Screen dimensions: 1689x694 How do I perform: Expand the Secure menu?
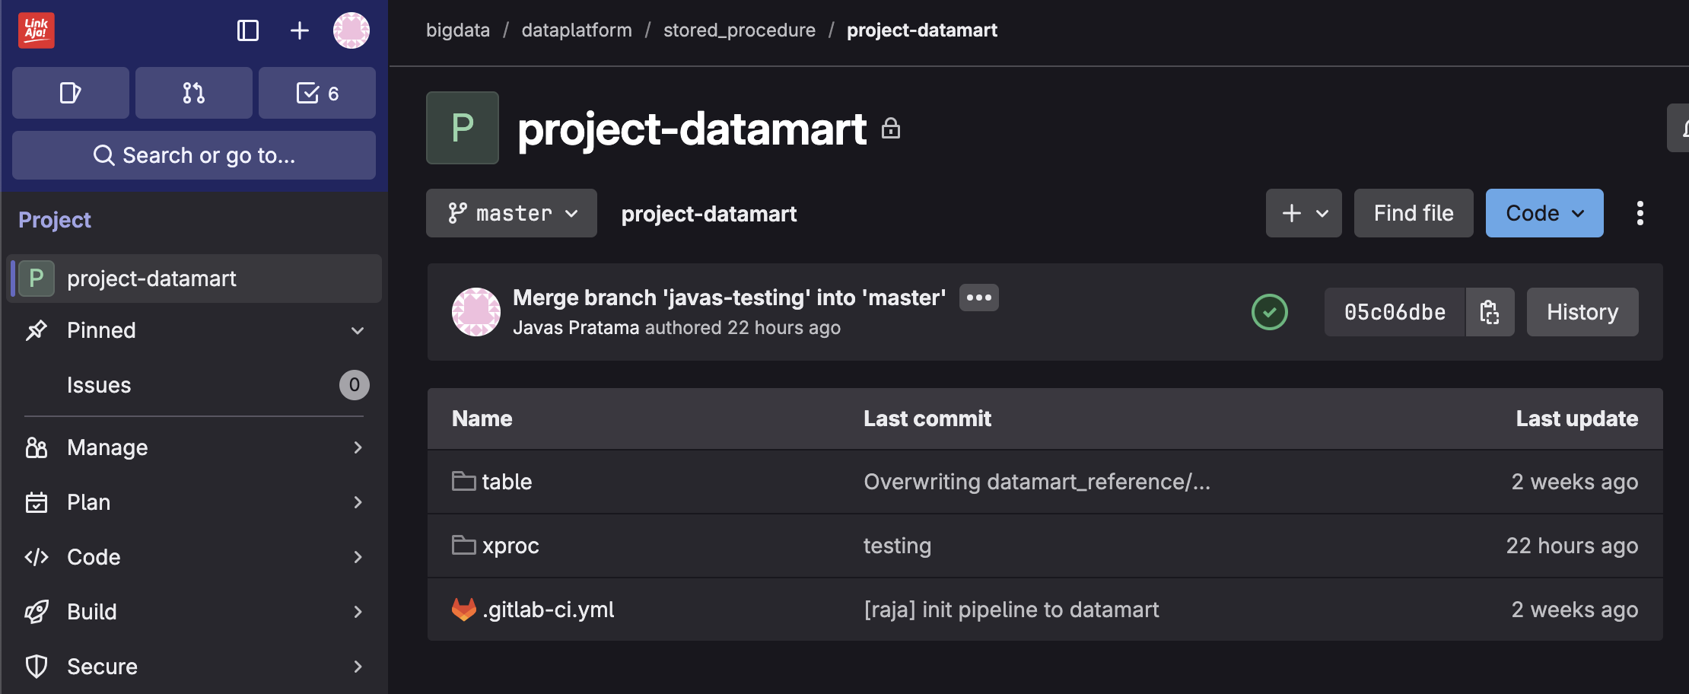194,667
